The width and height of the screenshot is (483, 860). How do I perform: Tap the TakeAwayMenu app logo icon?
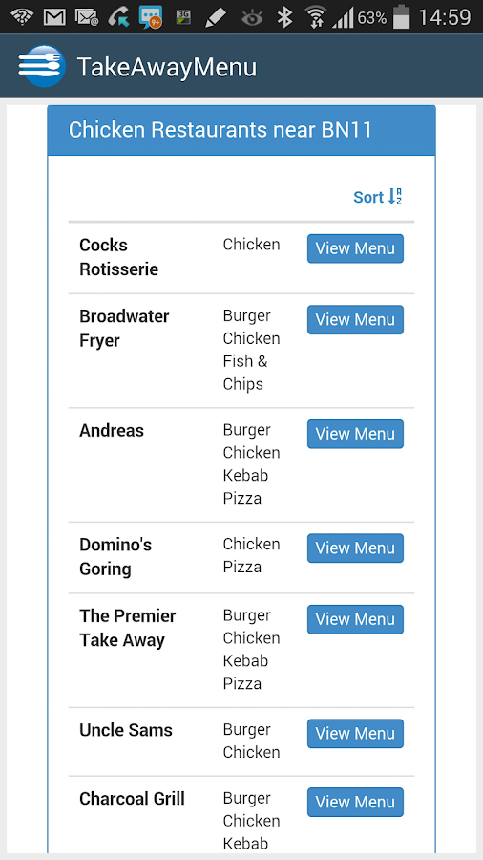pyautogui.click(x=42, y=66)
